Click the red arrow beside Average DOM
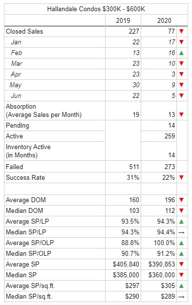This screenshot has width=192, height=305. pyautogui.click(x=181, y=200)
